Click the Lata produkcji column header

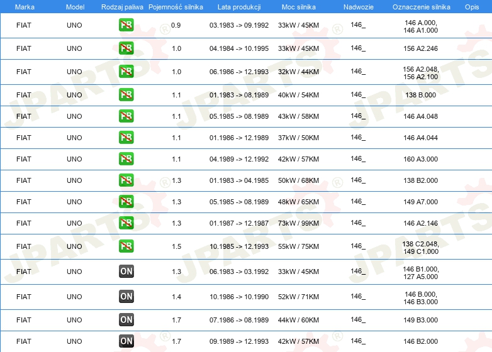coord(239,7)
